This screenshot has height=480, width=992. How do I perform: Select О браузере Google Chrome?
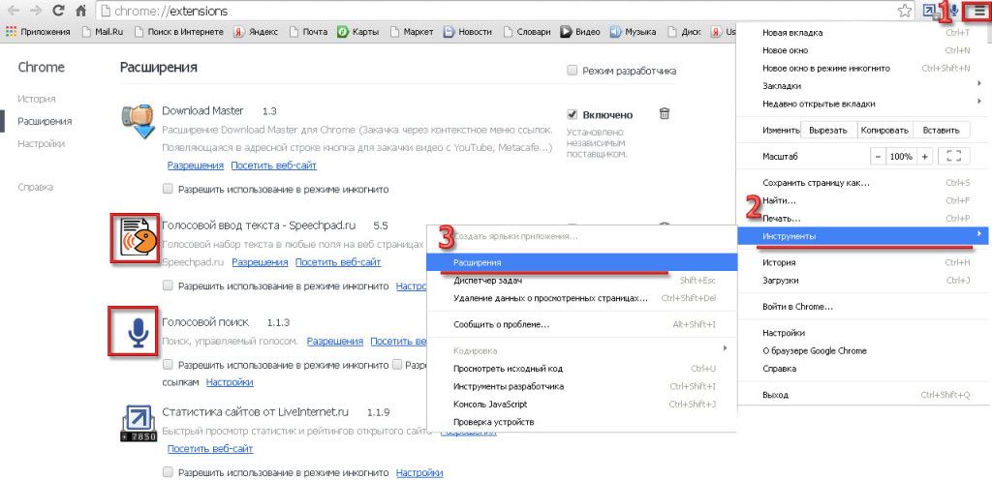click(x=863, y=350)
